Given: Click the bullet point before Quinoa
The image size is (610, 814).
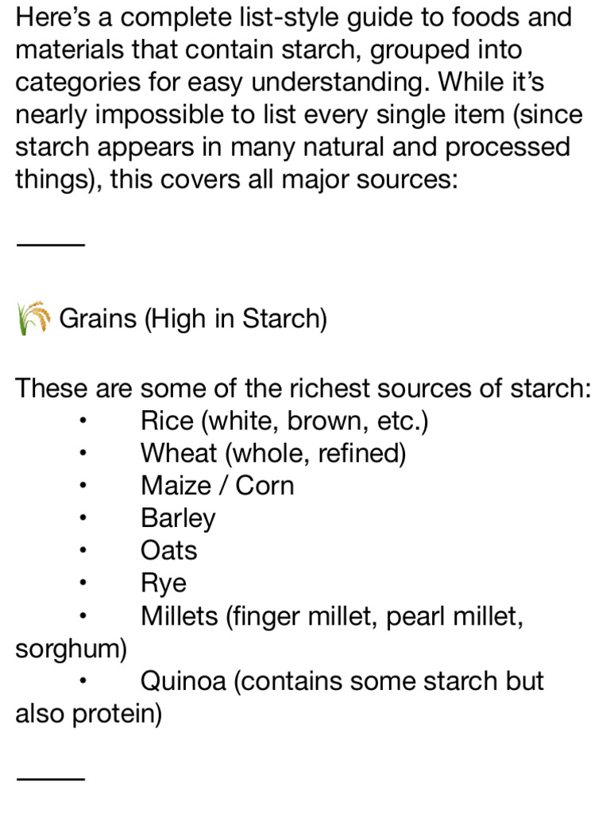Looking at the screenshot, I should [83, 683].
